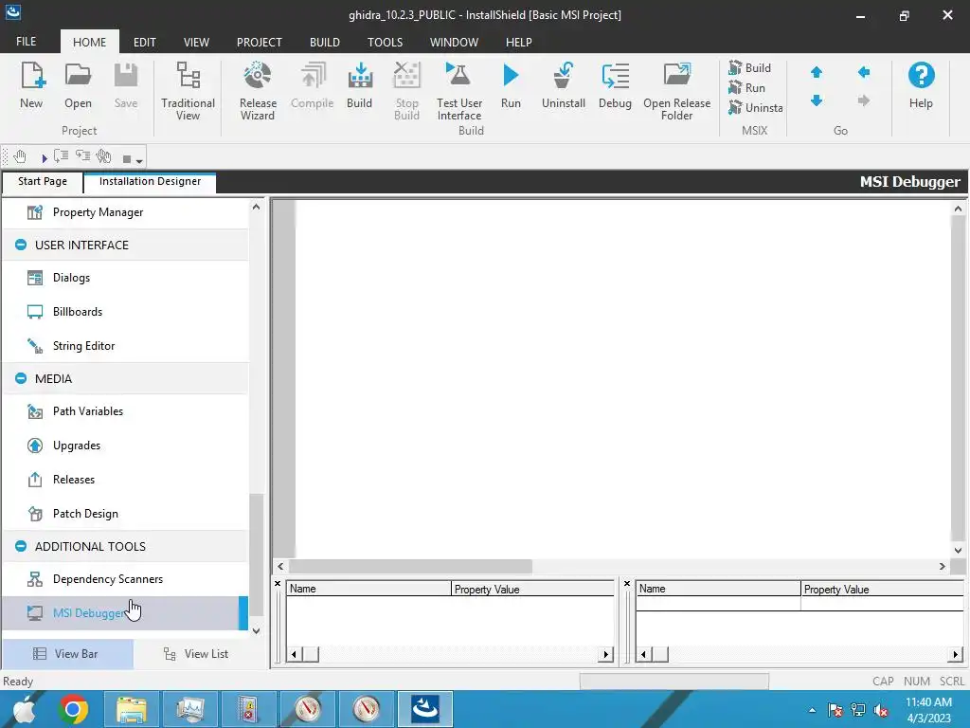Click the View Bar button

[x=67, y=654]
